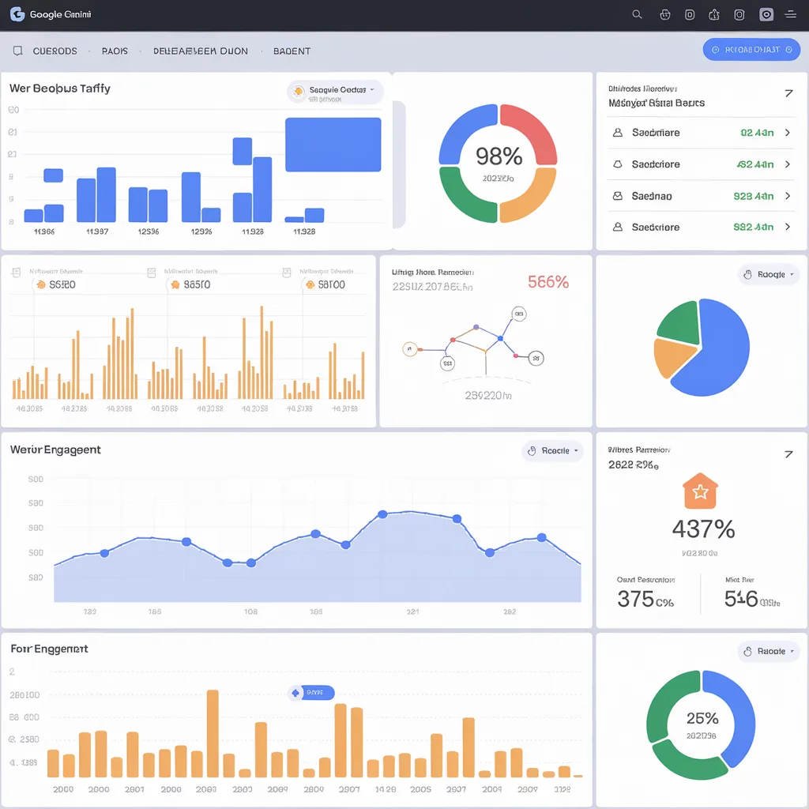Open Reacle dropdown in Wertir Engagent panel

point(552,451)
